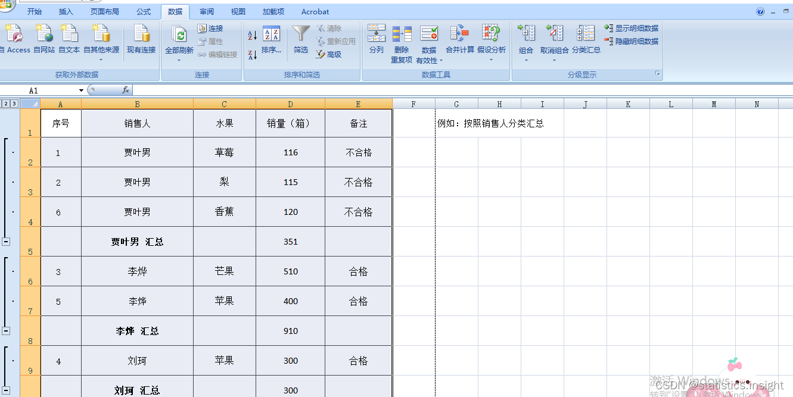This screenshot has width=793, height=397.
Task: Switch to the 插入 tab
Action: (x=66, y=12)
